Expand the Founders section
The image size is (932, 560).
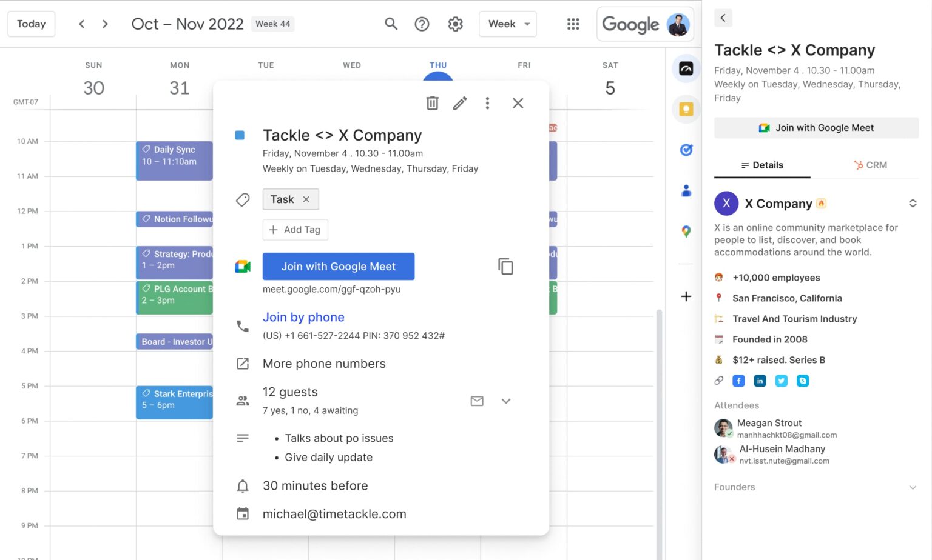point(816,487)
